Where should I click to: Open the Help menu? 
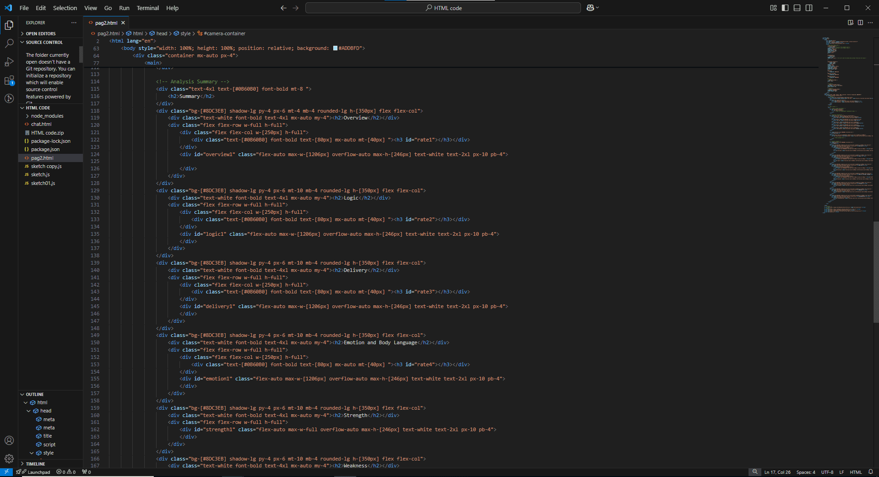[x=172, y=8]
